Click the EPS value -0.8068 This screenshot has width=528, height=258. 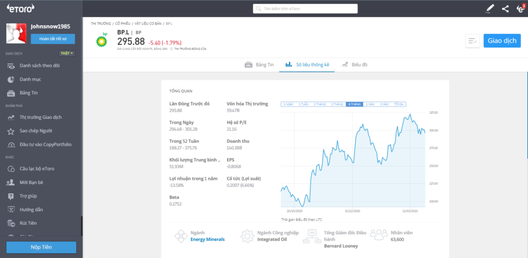click(x=234, y=166)
